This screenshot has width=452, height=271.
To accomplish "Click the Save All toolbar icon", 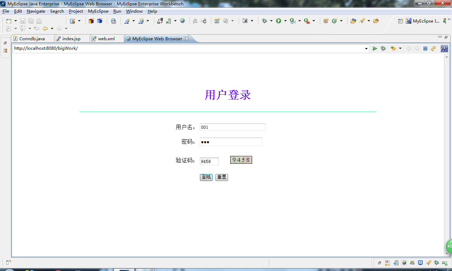I will click(x=31, y=21).
